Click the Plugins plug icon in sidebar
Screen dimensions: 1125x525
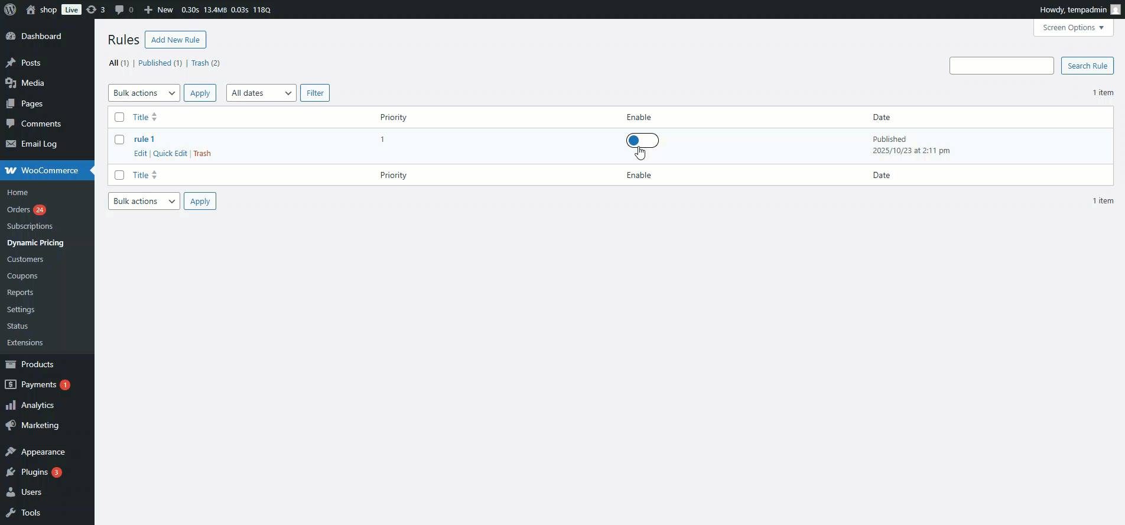pos(11,472)
